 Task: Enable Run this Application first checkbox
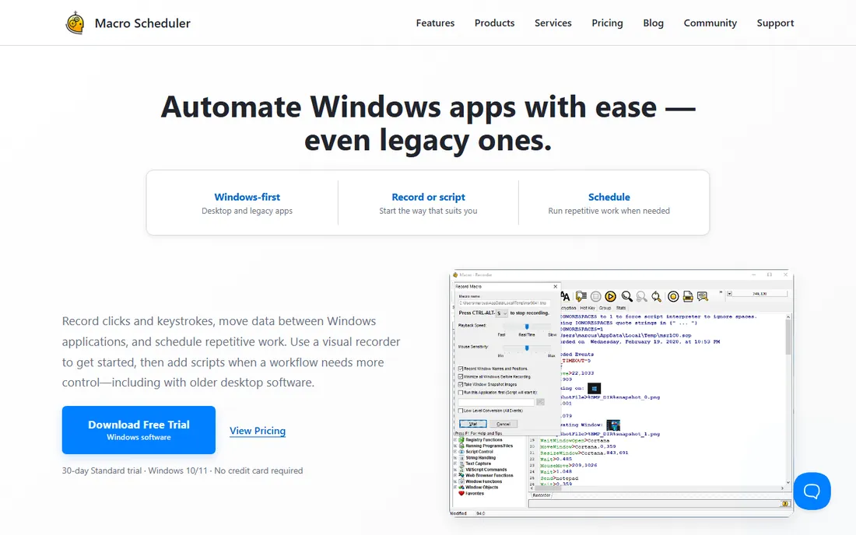(x=460, y=392)
